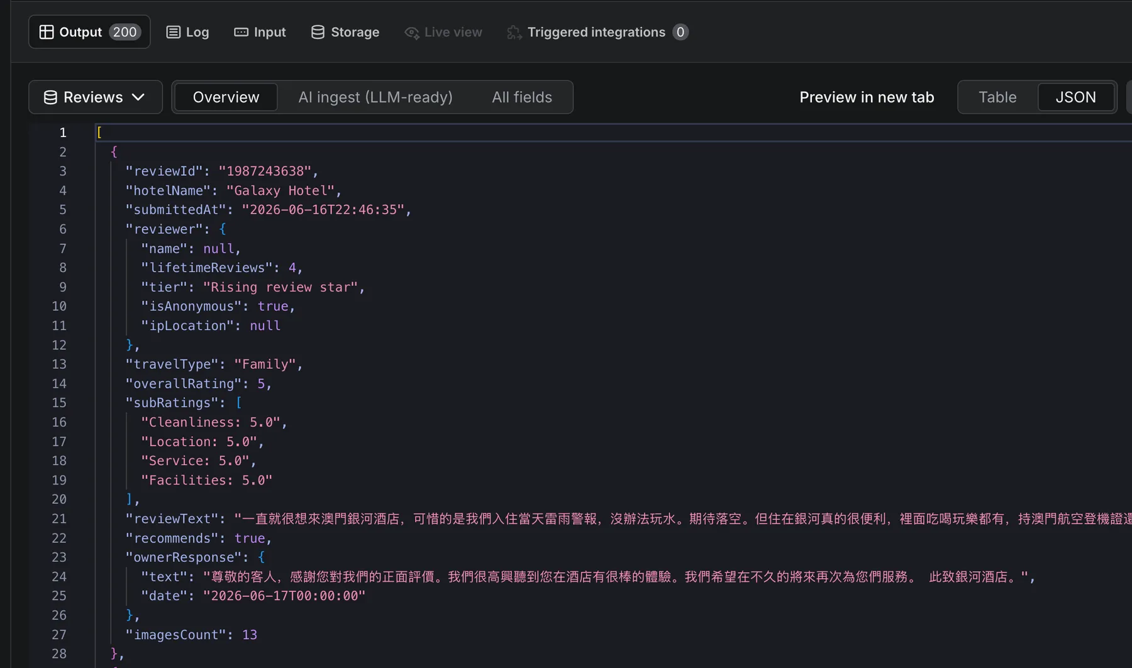Click the "subRatings" key on line 15
This screenshot has height=668, width=1132.
[172, 403]
